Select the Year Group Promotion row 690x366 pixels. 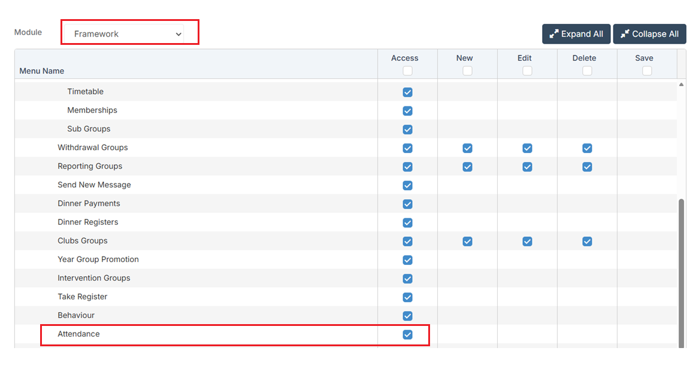point(98,260)
